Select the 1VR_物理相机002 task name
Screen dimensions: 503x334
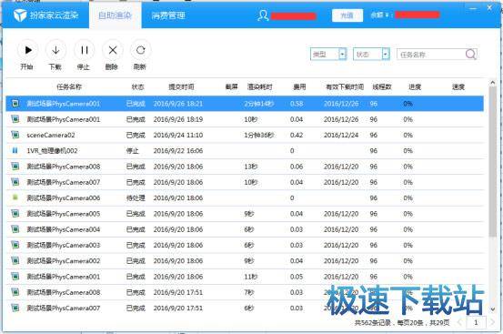point(52,151)
